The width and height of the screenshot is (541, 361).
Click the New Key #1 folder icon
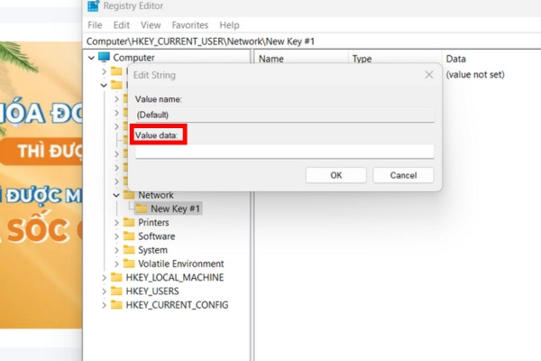(x=142, y=208)
